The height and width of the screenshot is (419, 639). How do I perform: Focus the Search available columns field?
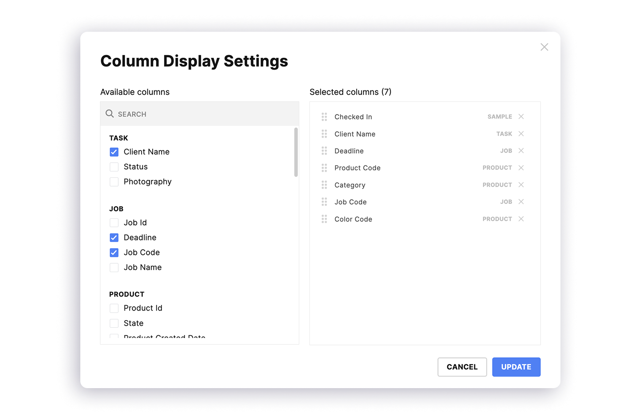coord(199,114)
